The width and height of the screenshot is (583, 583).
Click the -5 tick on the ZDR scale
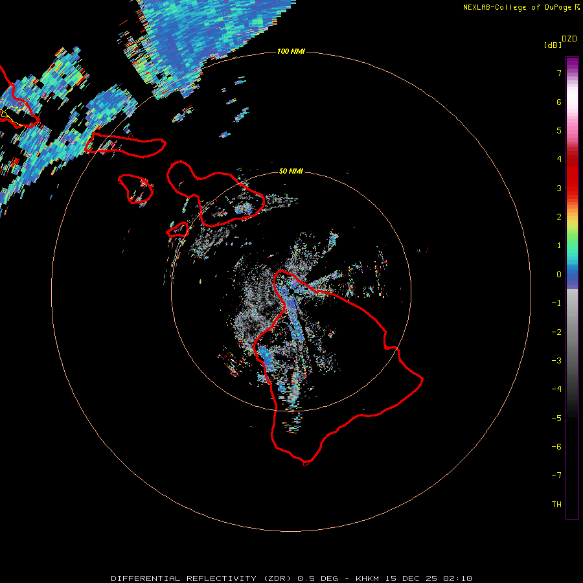coord(556,418)
